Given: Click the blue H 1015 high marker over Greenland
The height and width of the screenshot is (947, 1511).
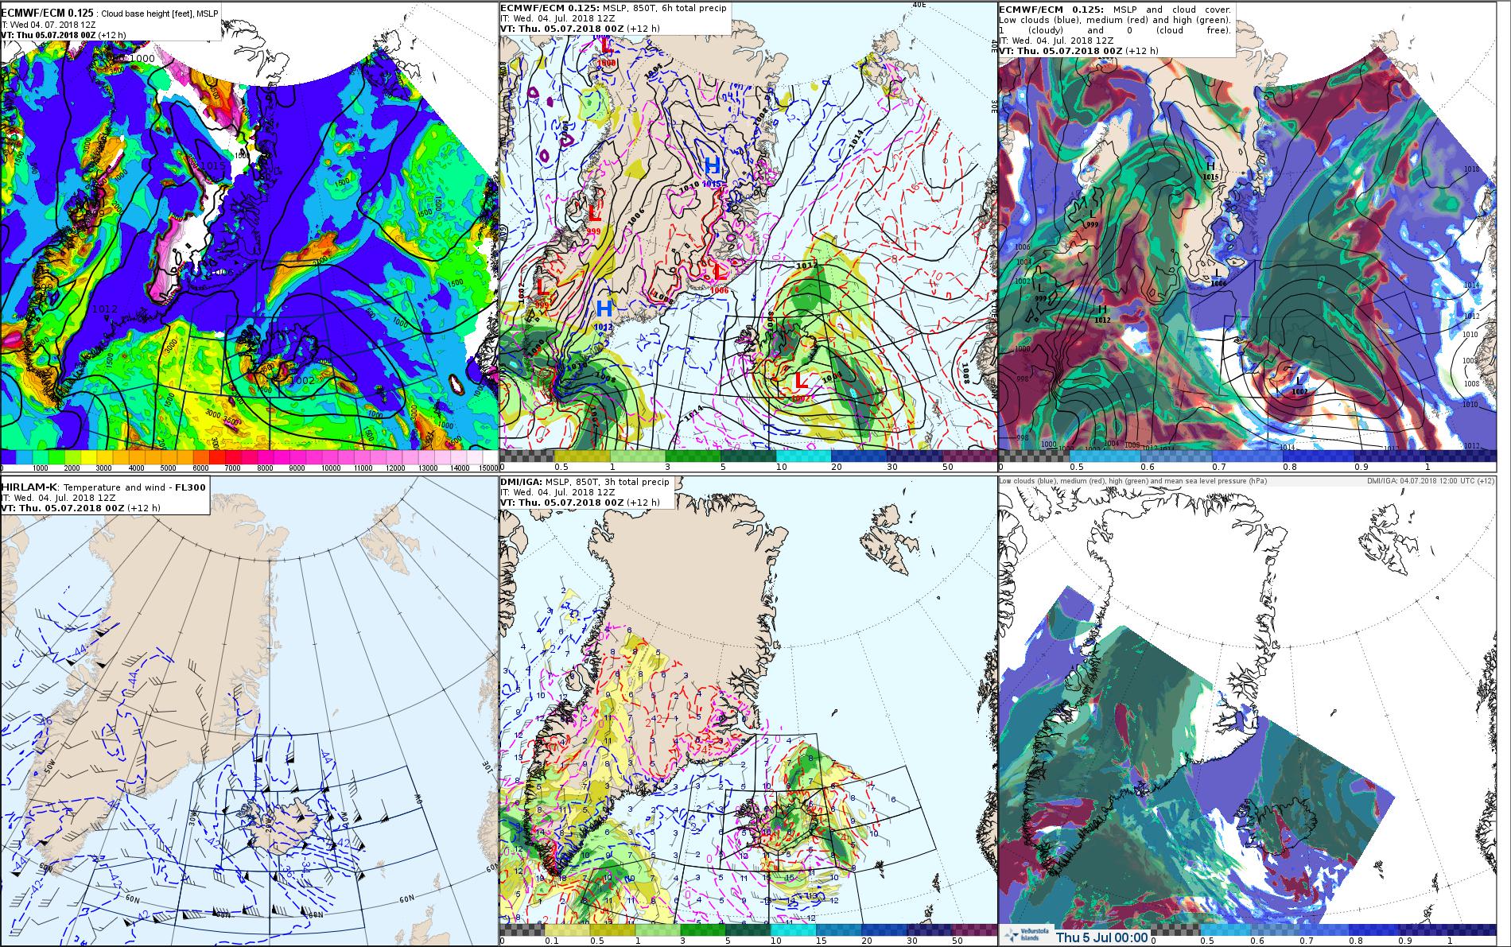Looking at the screenshot, I should point(713,170).
